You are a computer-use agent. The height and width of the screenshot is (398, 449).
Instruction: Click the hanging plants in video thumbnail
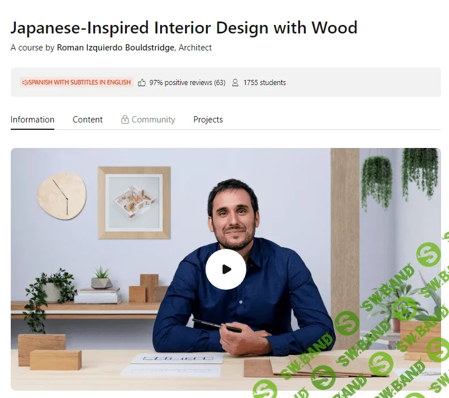pos(400,179)
